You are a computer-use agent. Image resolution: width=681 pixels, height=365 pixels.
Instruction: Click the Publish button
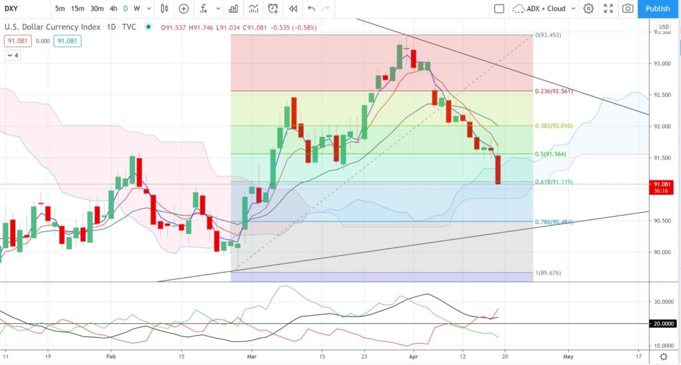pyautogui.click(x=658, y=9)
